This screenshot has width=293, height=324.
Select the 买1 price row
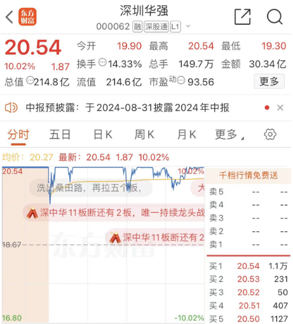(x=248, y=266)
